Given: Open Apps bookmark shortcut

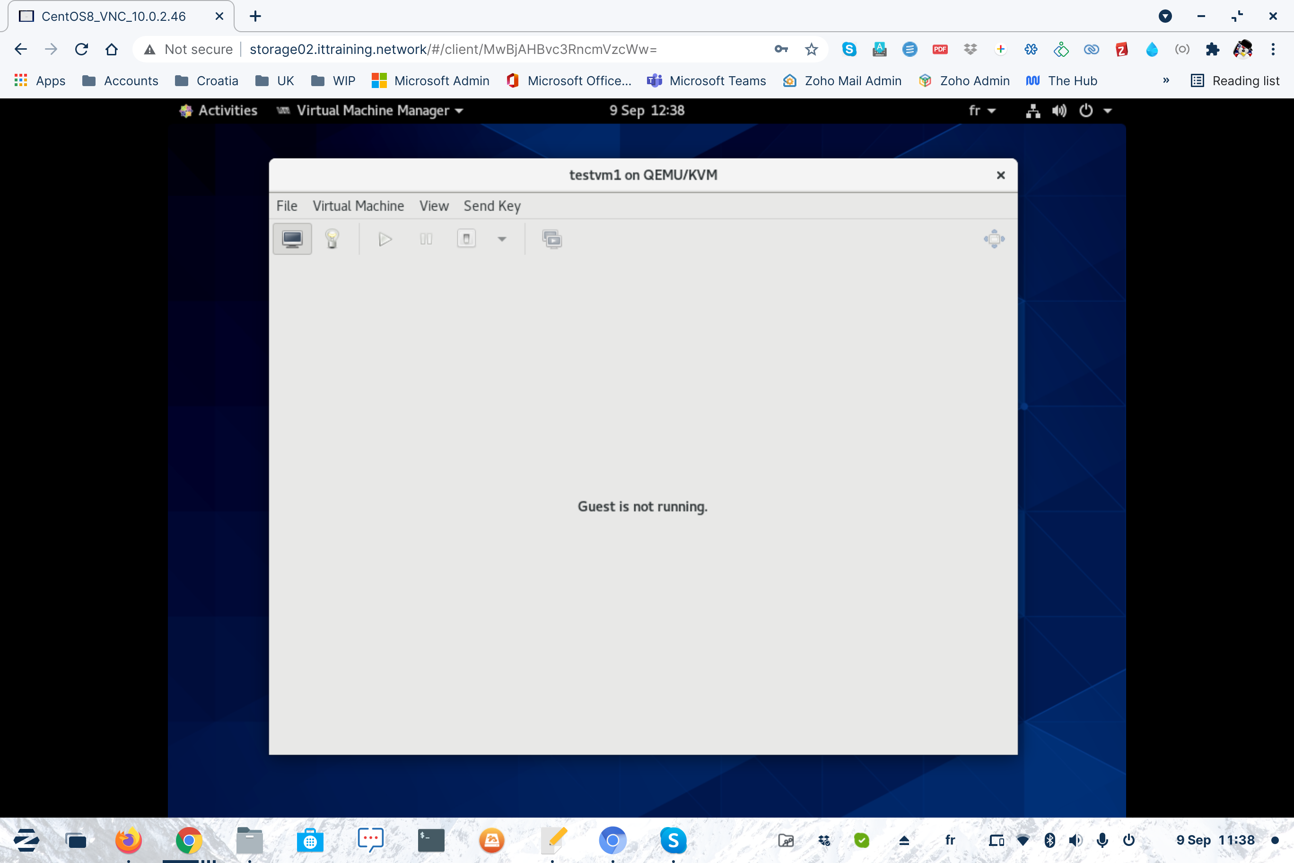Looking at the screenshot, I should coord(40,81).
